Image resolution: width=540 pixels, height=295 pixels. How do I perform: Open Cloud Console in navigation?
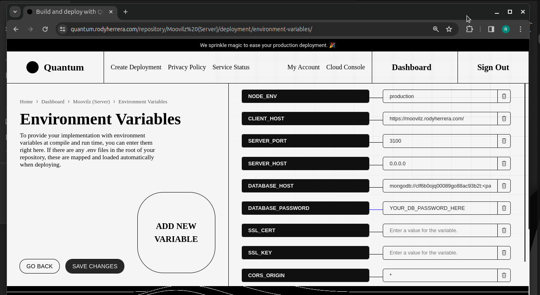click(x=345, y=67)
